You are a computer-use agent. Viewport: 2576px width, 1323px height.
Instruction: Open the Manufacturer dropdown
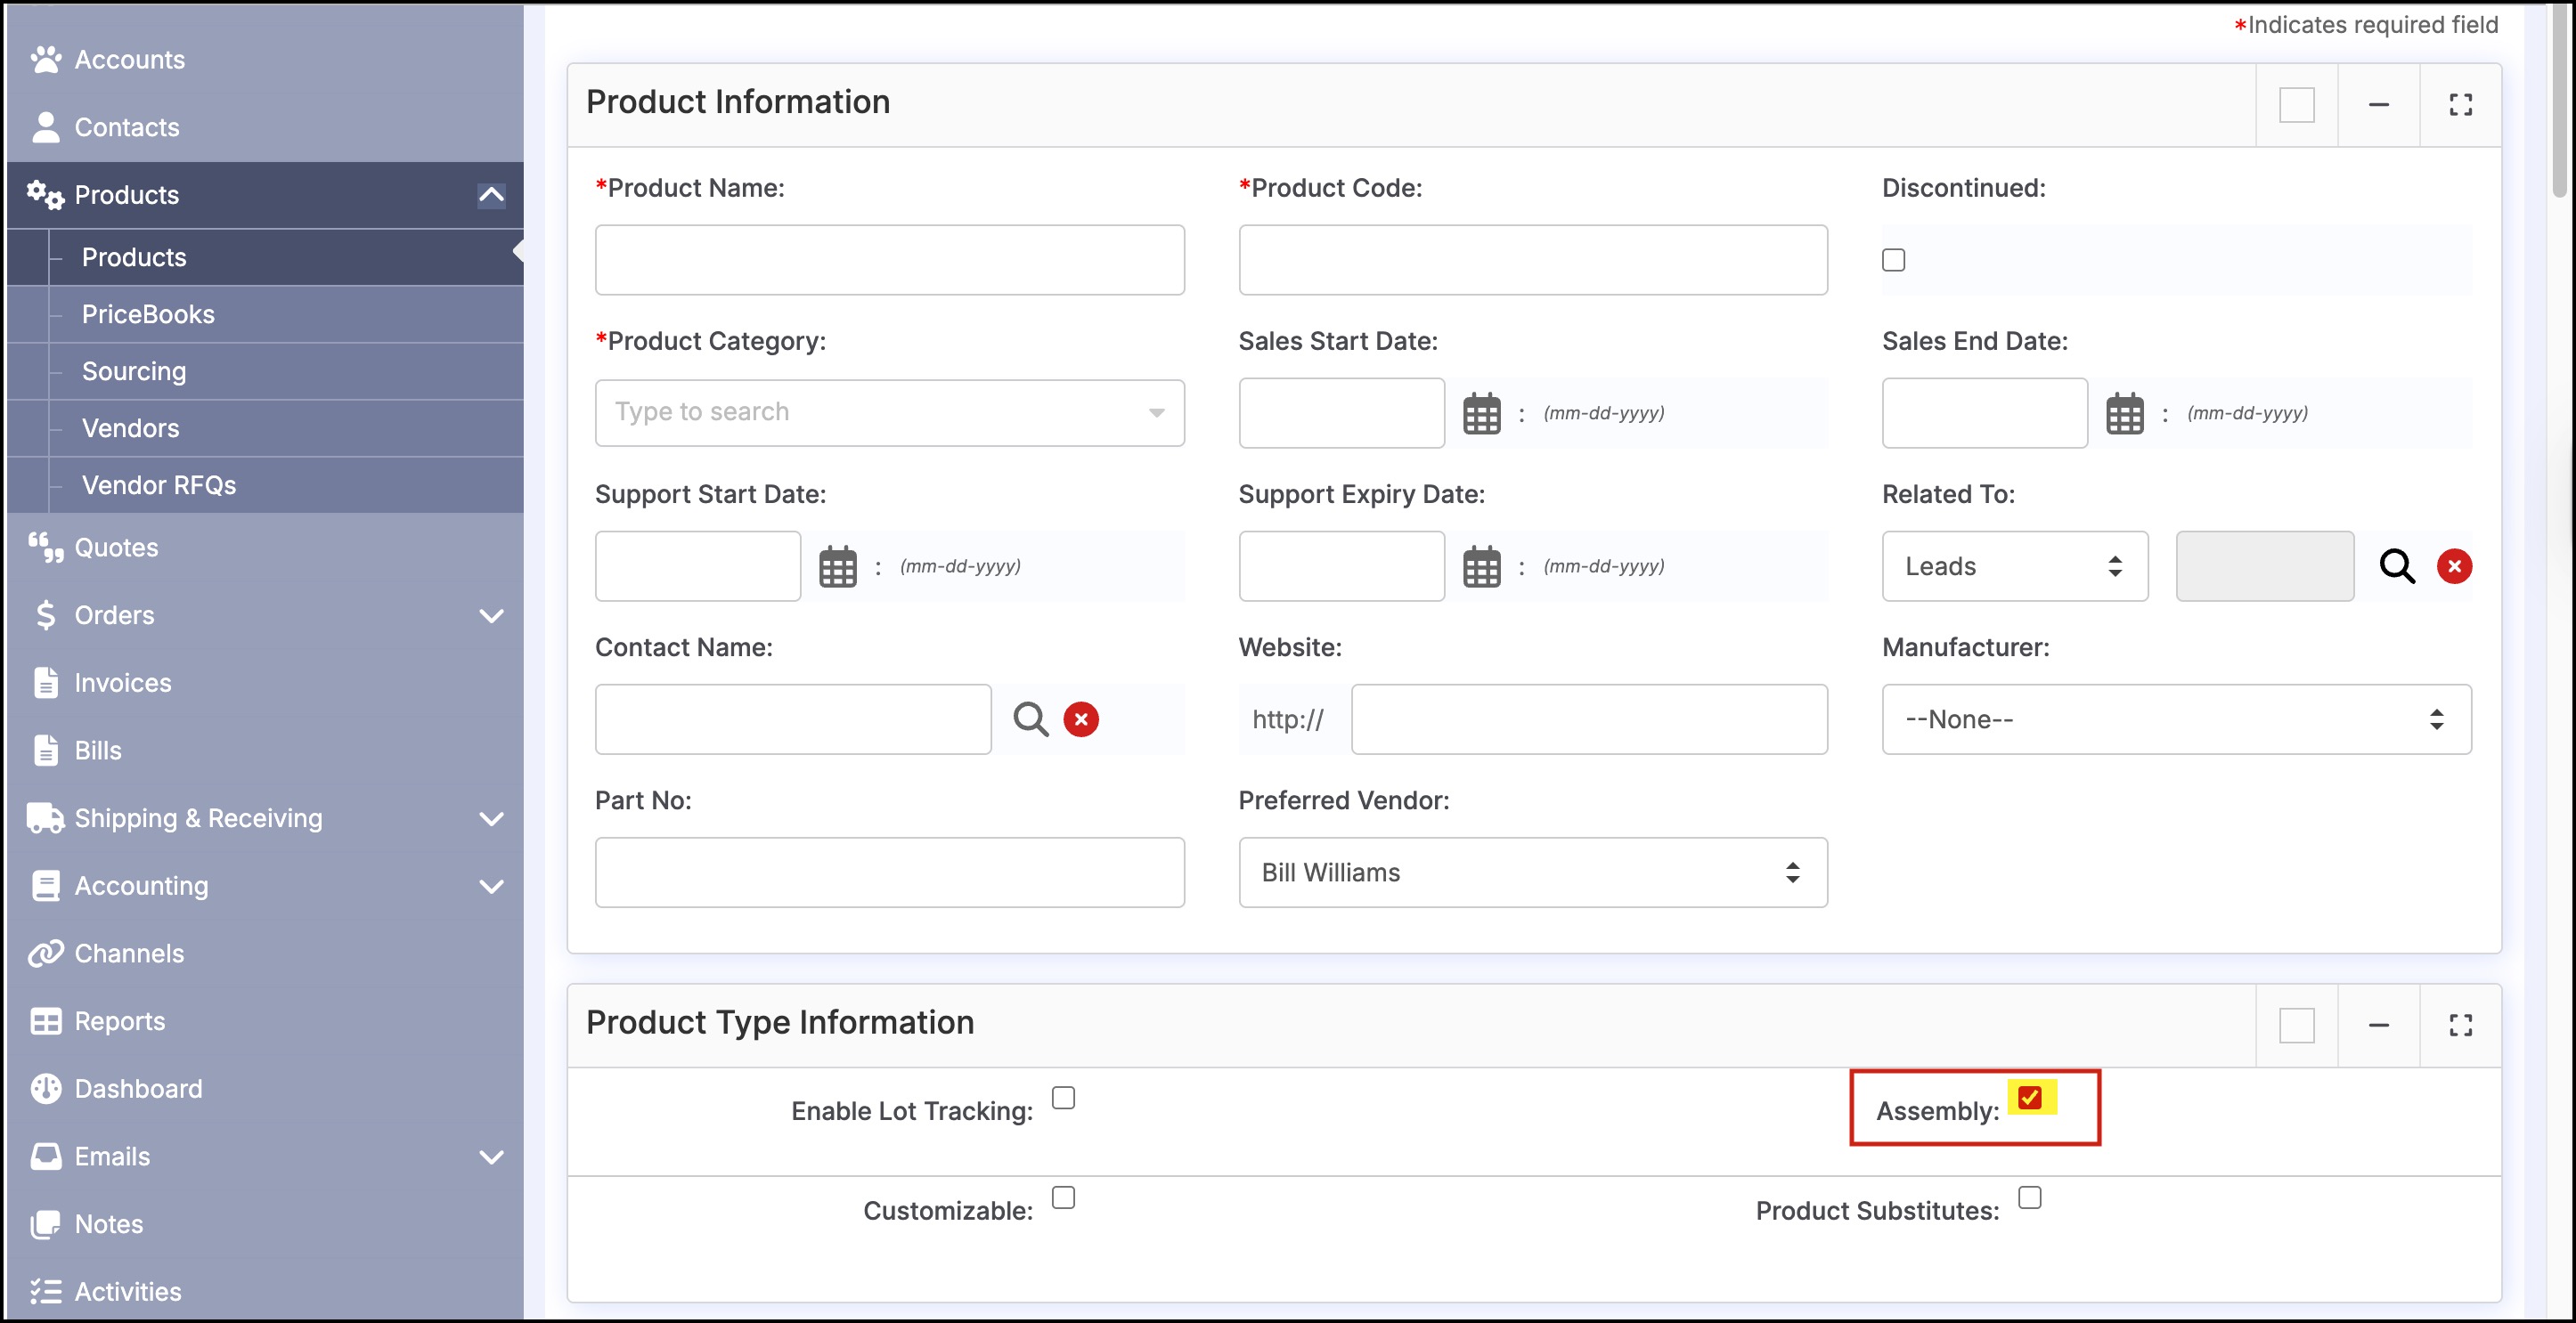point(2176,719)
